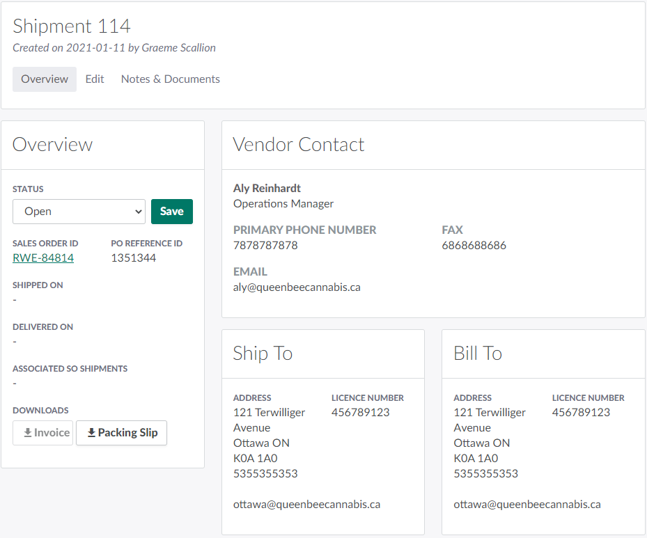Screen dimensions: 647x538
Task: Click the download icon on the Invoice button
Action: 28,433
